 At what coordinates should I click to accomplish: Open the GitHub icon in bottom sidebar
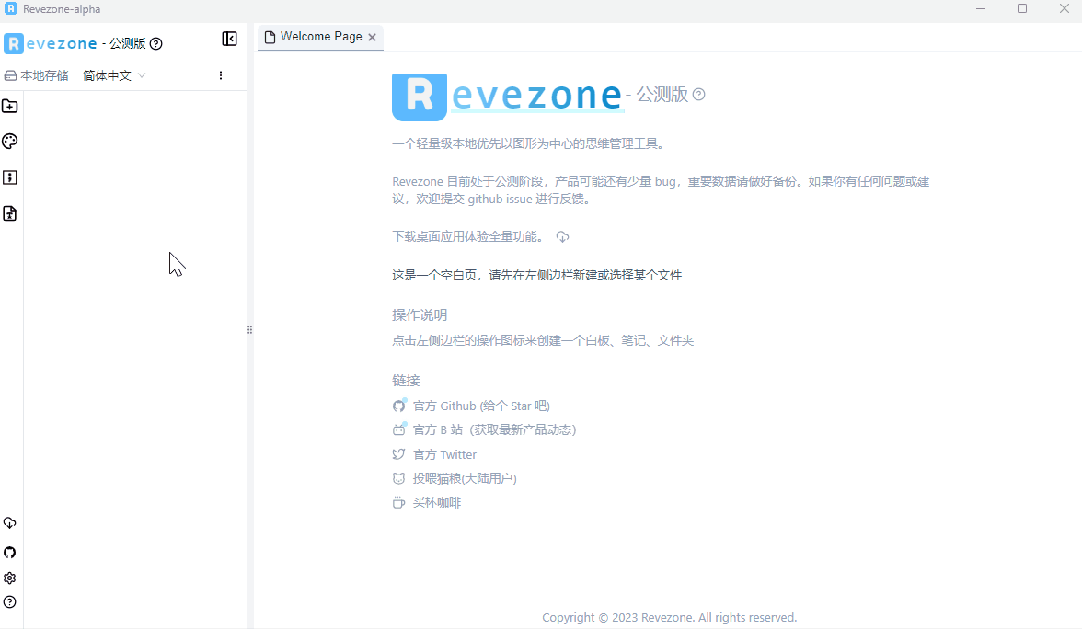9,552
